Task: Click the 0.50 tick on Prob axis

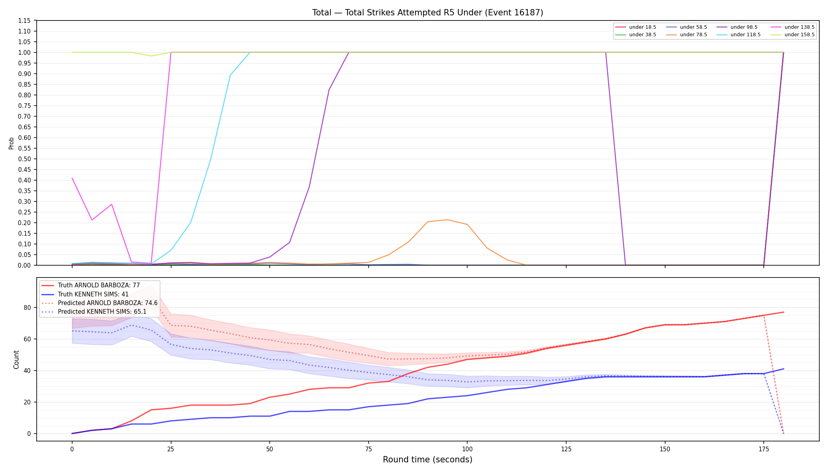Action: point(25,159)
